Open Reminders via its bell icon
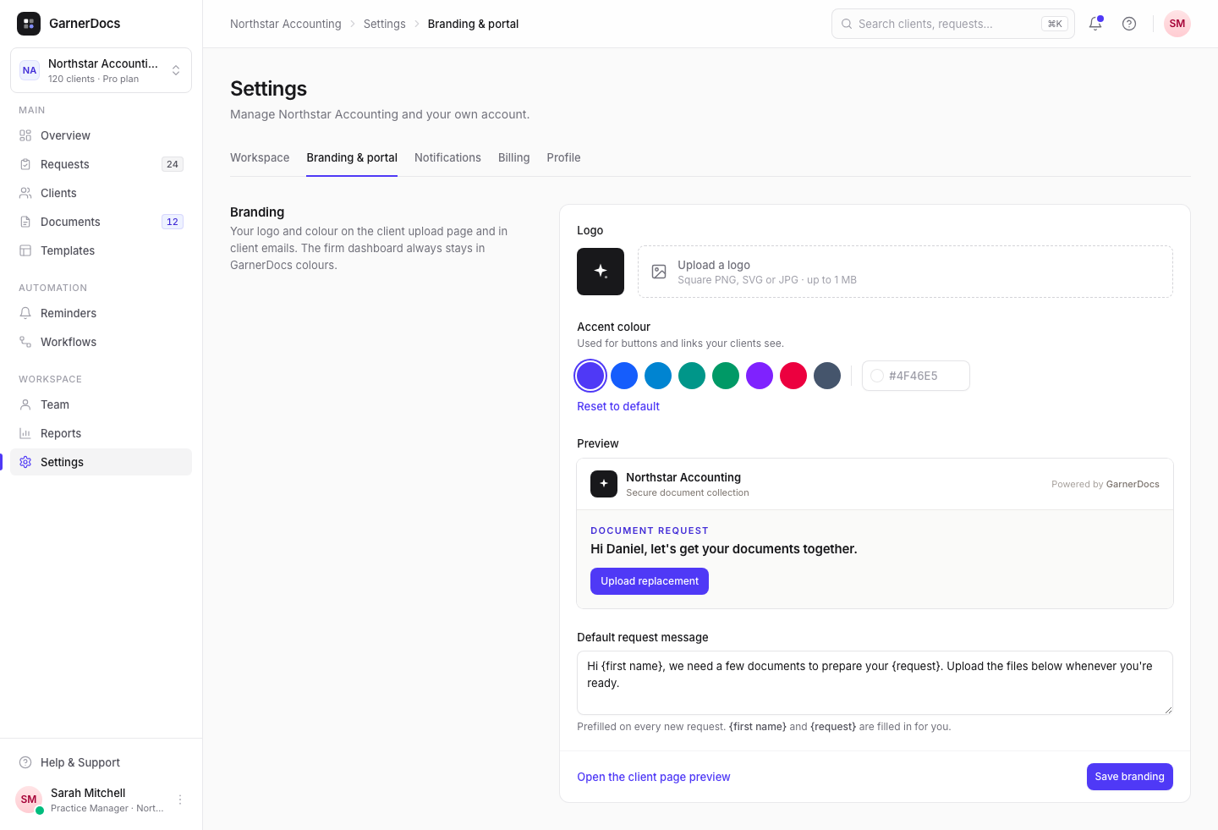 [x=25, y=313]
